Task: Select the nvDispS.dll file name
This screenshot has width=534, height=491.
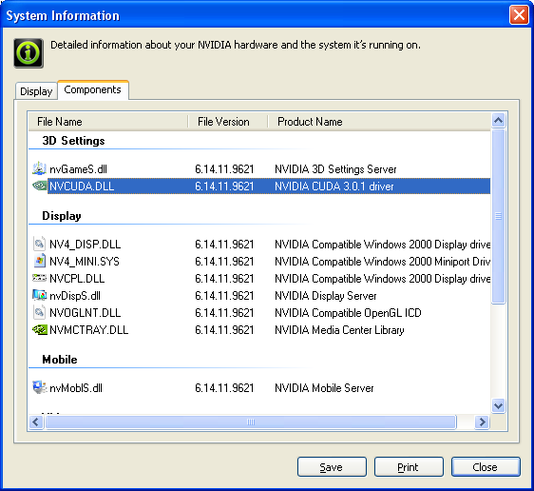Action: pyautogui.click(x=75, y=296)
